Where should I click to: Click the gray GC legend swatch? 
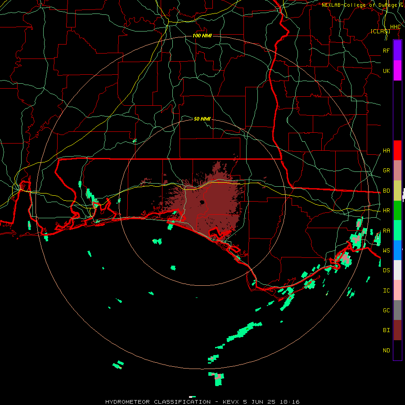click(397, 310)
